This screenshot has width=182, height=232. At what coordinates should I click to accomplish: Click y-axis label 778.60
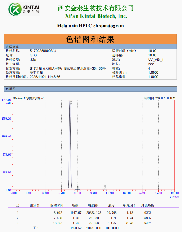pyautogui.click(x=7, y=154)
